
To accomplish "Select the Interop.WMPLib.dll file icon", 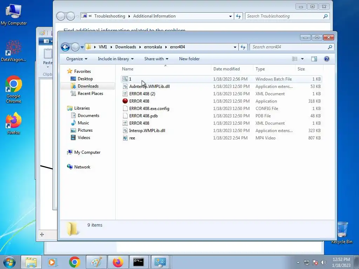I will click(x=125, y=130).
